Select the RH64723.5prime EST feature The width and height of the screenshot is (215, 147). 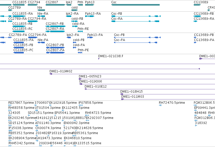87,115
